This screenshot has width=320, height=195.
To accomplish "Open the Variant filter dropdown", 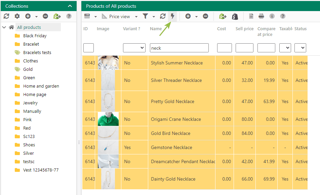I will point(134,48).
